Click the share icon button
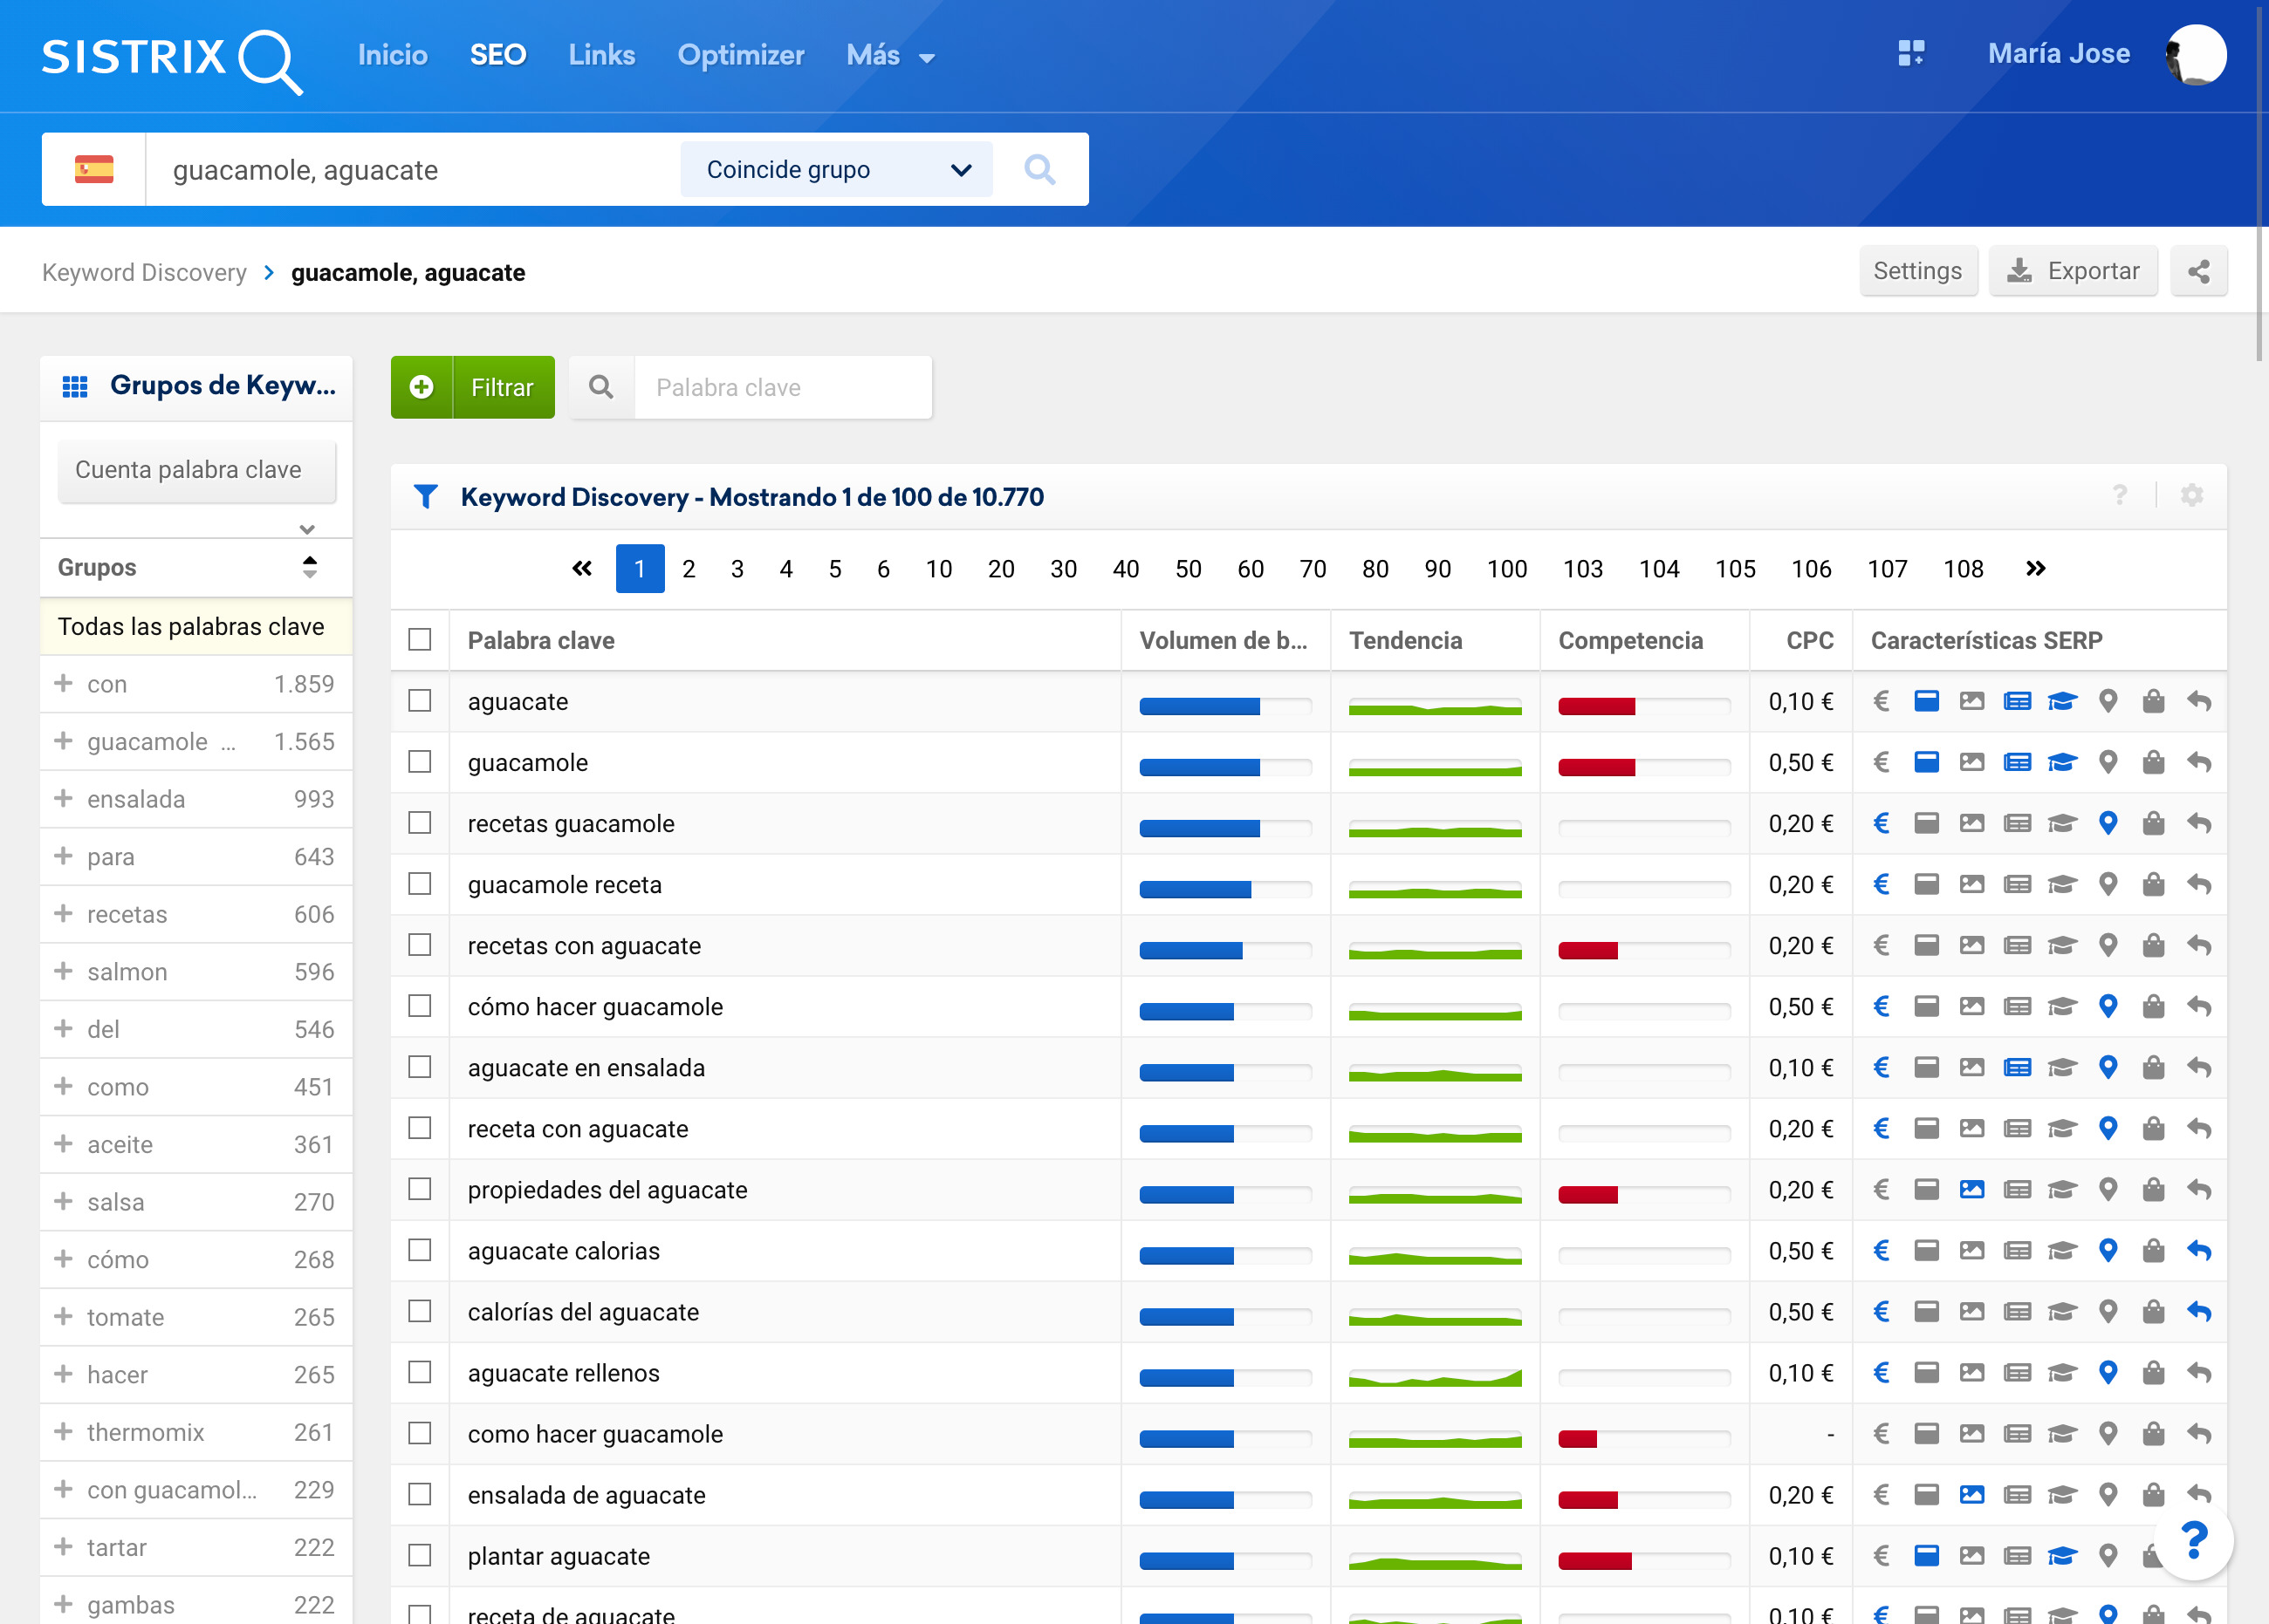Image resolution: width=2269 pixels, height=1624 pixels. [2198, 271]
